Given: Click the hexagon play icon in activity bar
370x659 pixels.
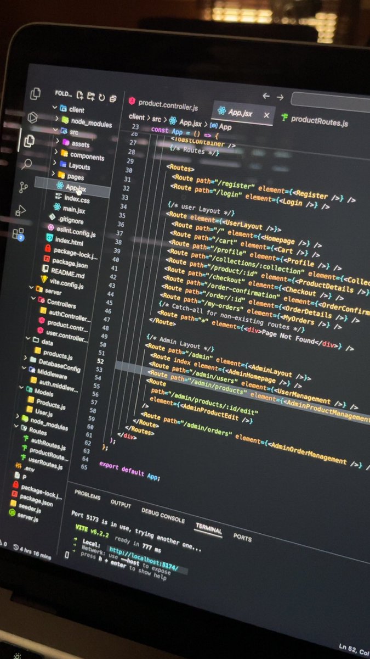Looking at the screenshot, I should (x=33, y=118).
